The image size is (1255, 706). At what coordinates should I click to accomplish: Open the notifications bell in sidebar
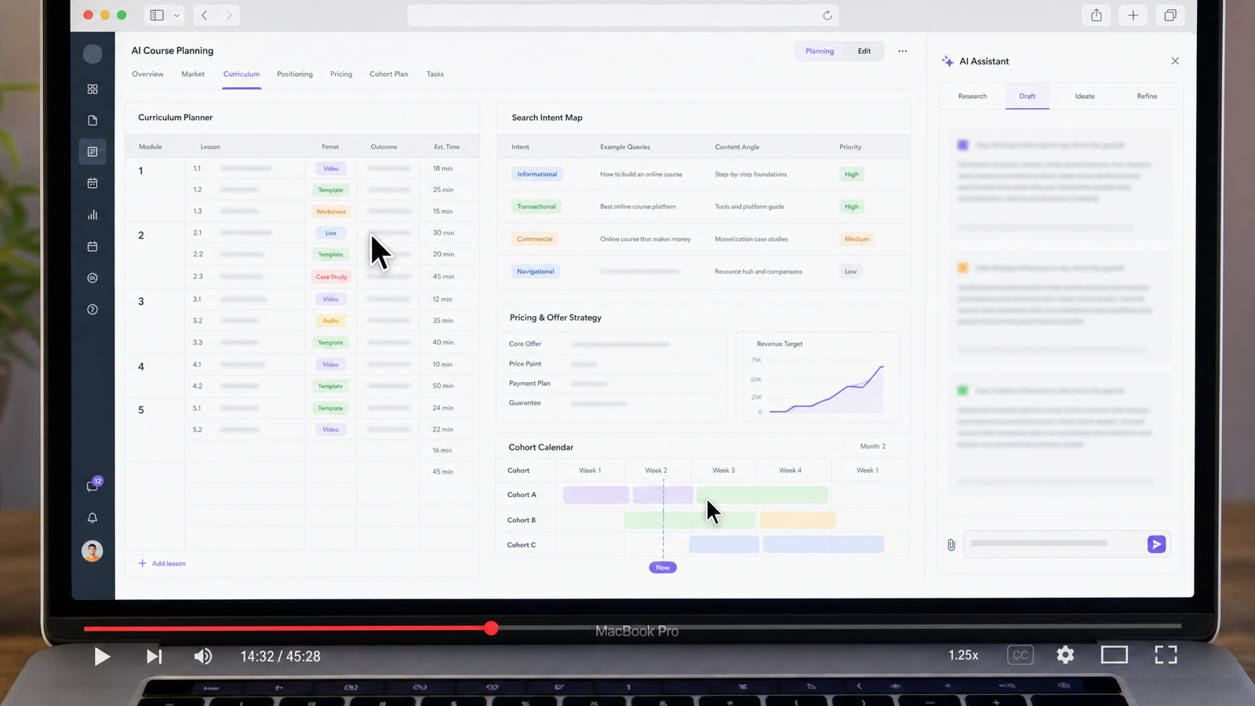coord(93,518)
